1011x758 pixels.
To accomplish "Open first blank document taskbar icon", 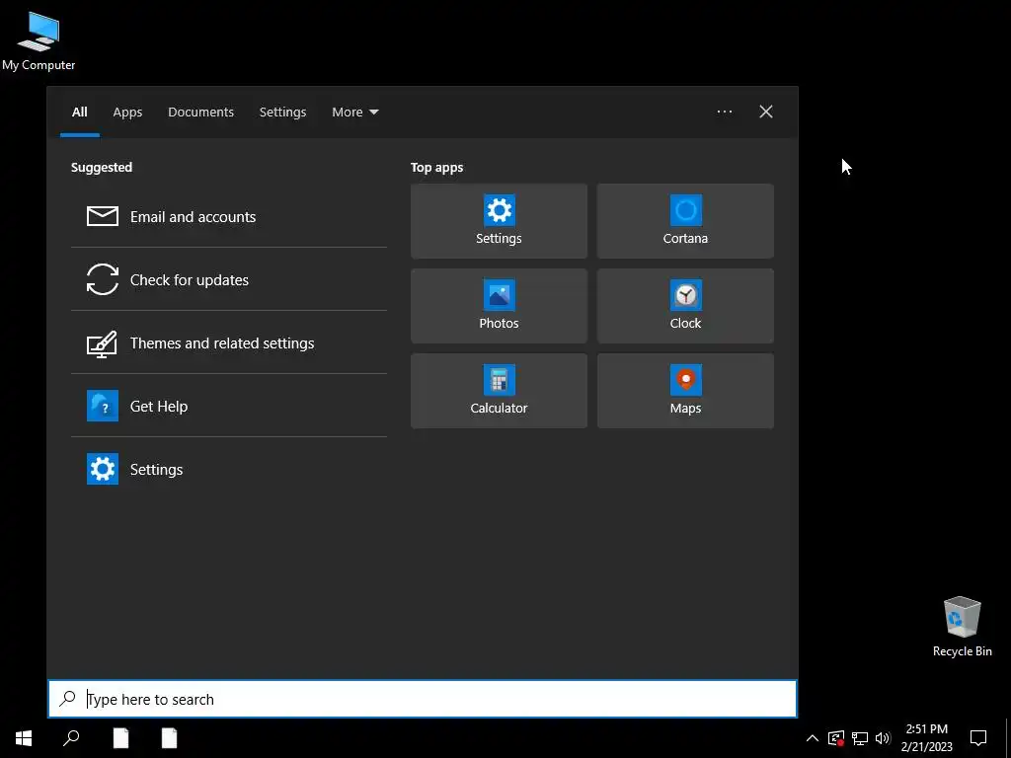I will [120, 738].
